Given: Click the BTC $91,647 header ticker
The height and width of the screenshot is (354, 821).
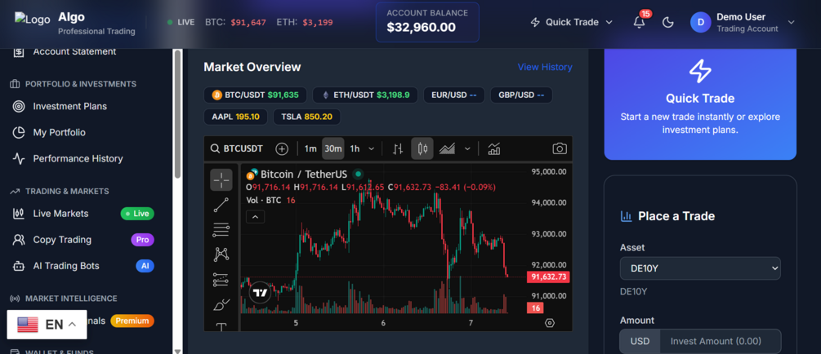Looking at the screenshot, I should click(x=235, y=23).
